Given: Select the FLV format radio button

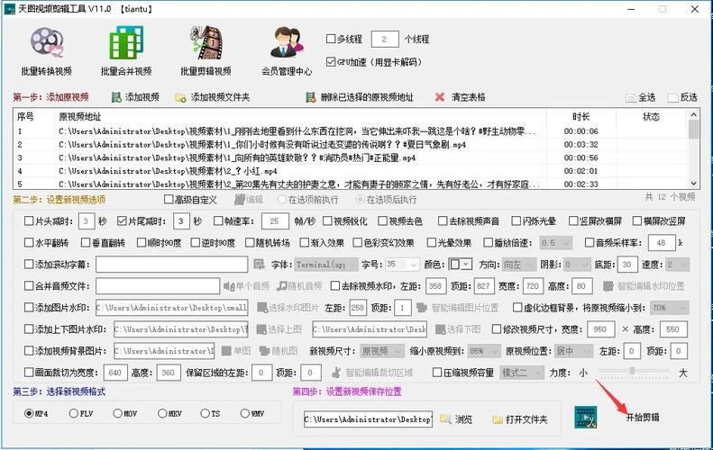Looking at the screenshot, I should coord(74,413).
